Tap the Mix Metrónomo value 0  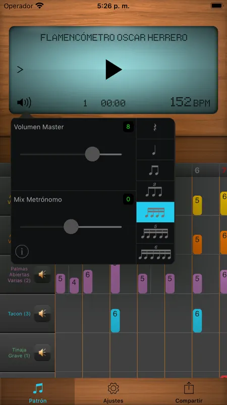(128, 199)
